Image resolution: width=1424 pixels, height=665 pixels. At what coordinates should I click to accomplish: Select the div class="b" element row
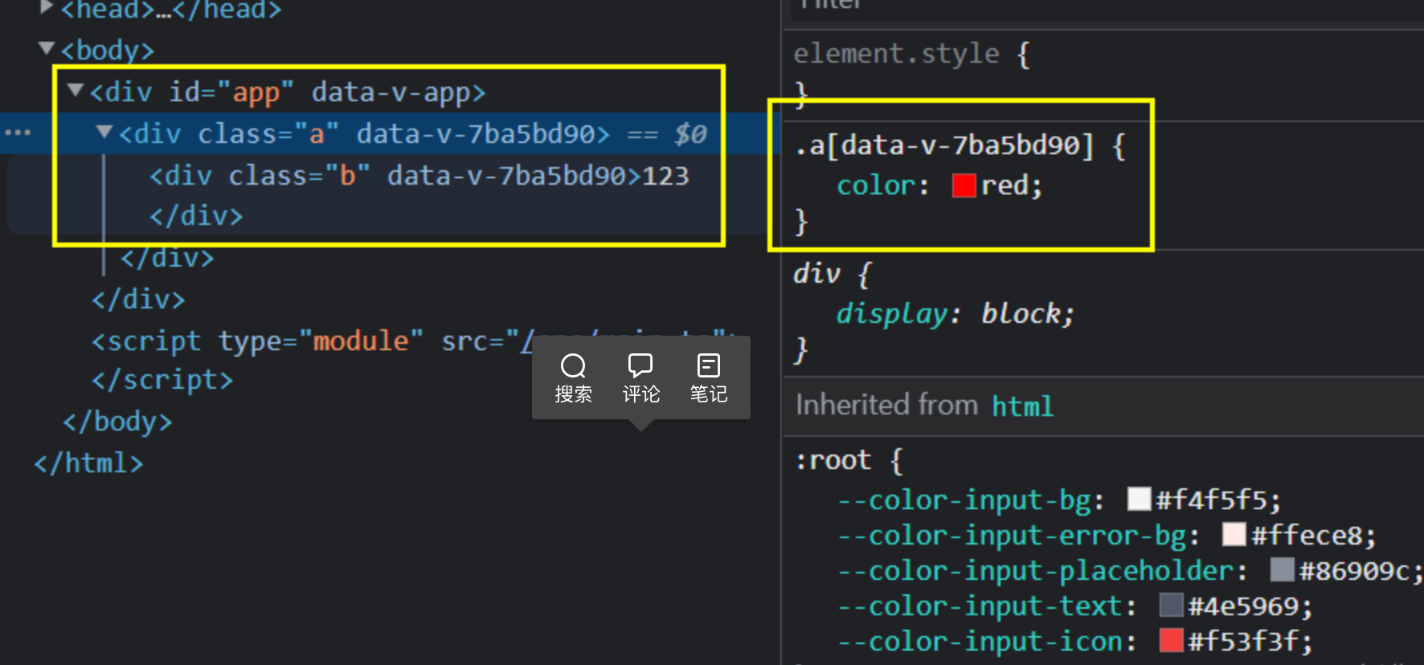pyautogui.click(x=419, y=176)
